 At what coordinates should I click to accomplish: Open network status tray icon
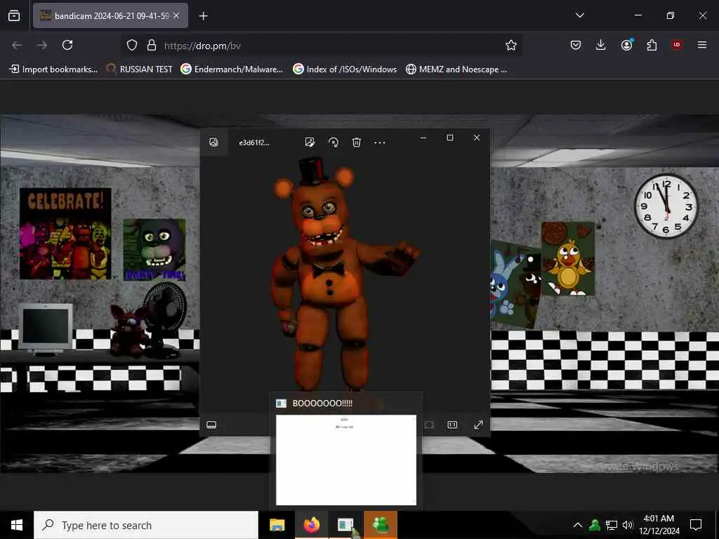click(x=612, y=525)
